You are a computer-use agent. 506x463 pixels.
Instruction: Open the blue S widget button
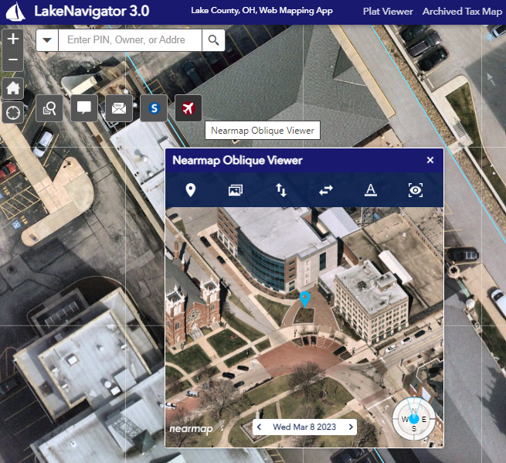coord(154,108)
